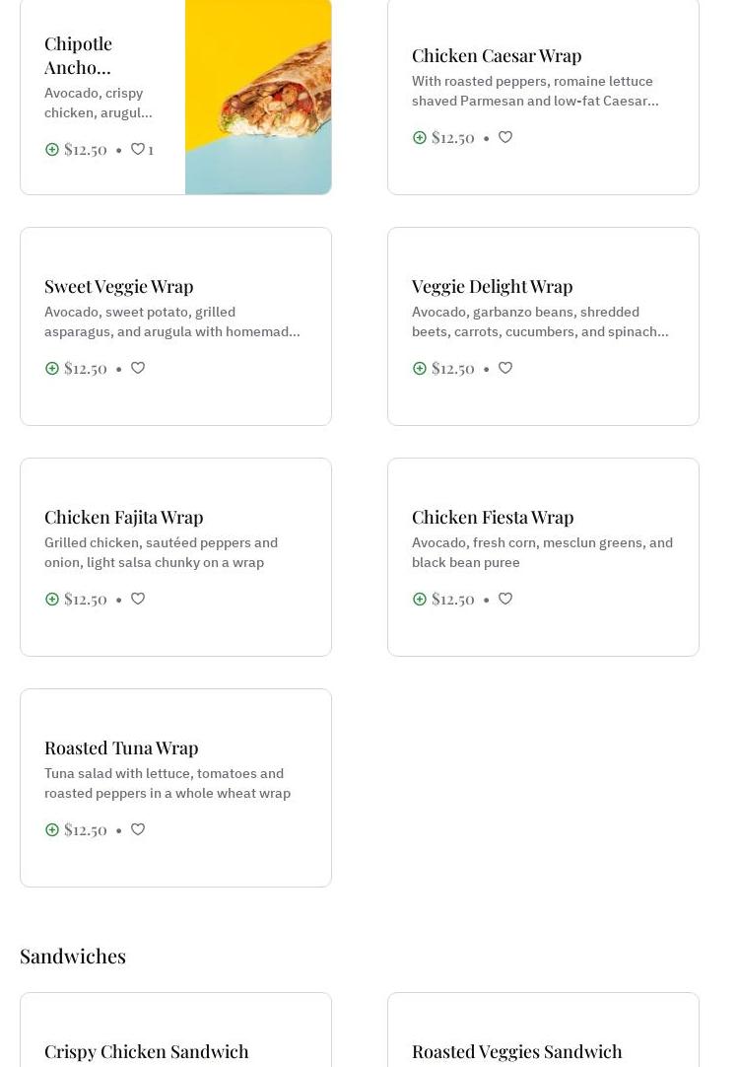Viewport: 739px width, 1067px height.
Task: Select the Crispy Chicken Sandwich item
Action: [147, 1051]
